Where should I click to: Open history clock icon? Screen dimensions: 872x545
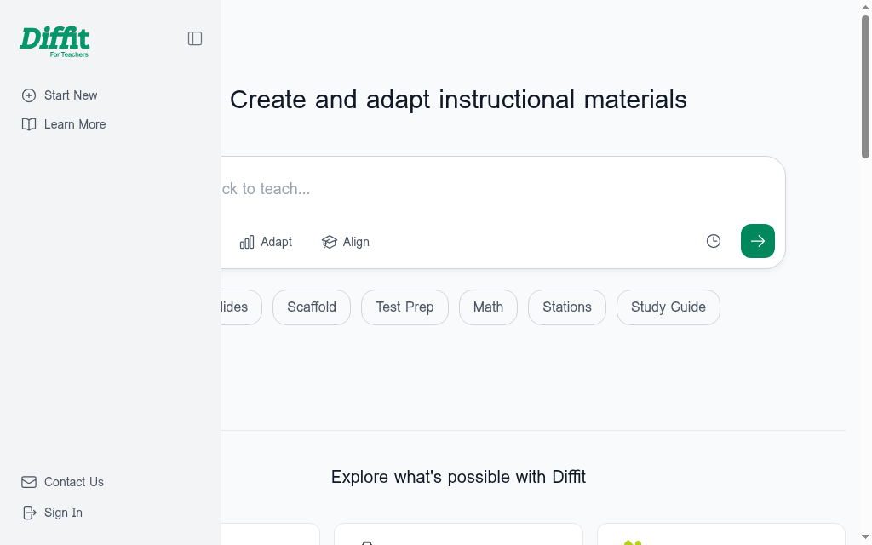[714, 241]
